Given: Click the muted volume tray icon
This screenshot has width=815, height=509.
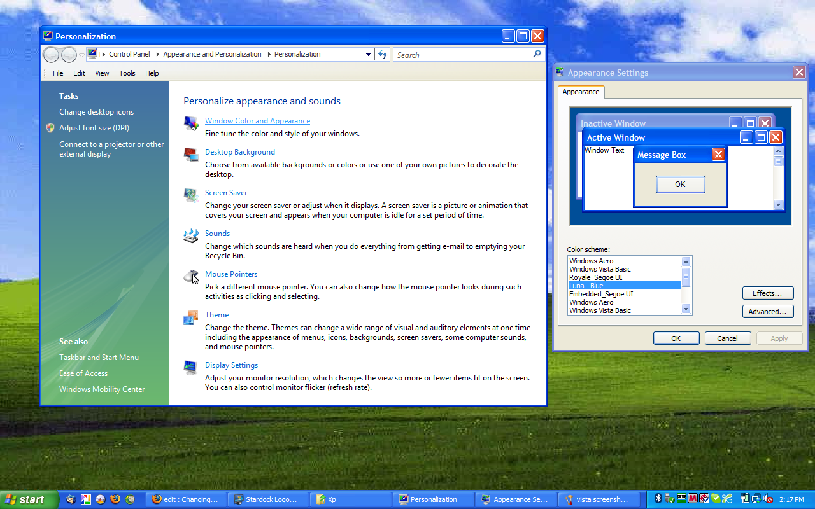Looking at the screenshot, I should pos(769,499).
